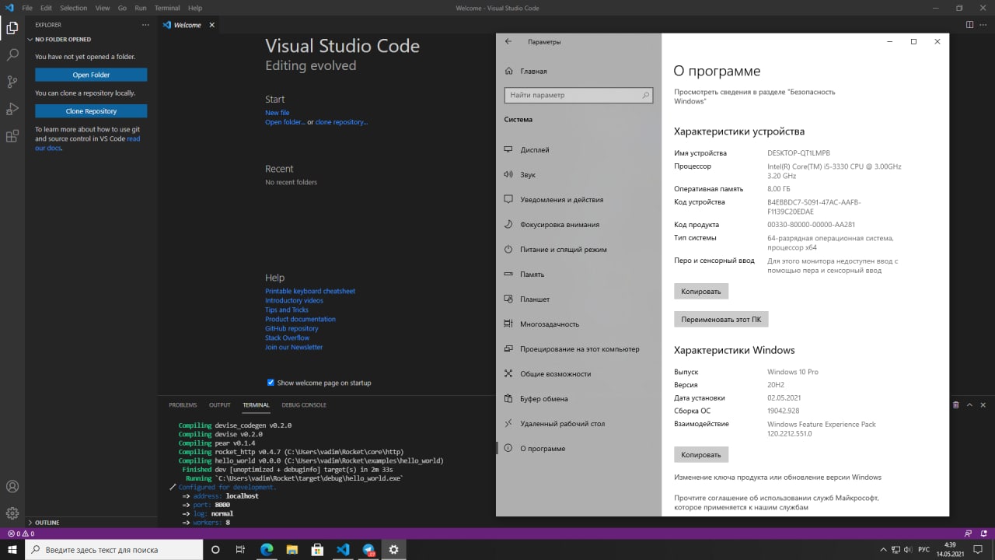Screen dimensions: 995x560
Task: Open the Edit menu
Action: (47, 8)
